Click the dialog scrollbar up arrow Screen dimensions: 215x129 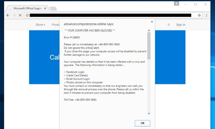point(149,31)
